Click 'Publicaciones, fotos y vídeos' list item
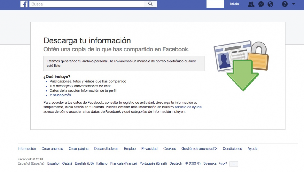This screenshot has width=304, height=172. click(88, 82)
